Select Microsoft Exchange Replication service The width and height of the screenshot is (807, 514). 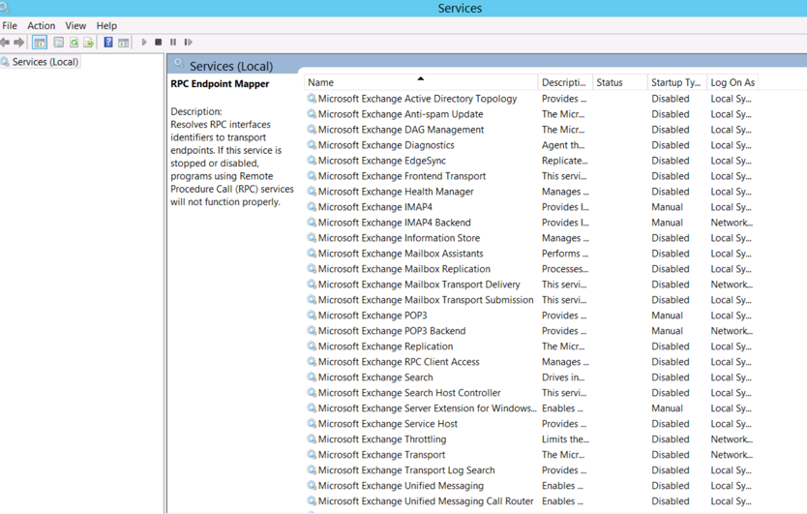tap(385, 347)
